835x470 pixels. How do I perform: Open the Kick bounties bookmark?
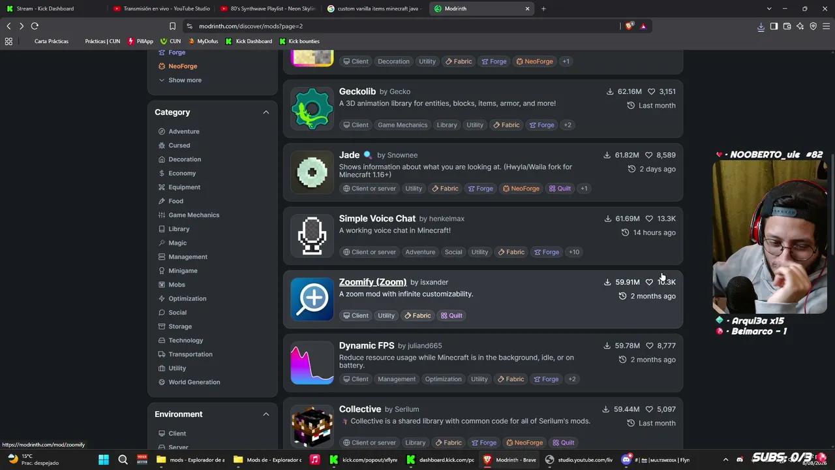click(x=299, y=41)
